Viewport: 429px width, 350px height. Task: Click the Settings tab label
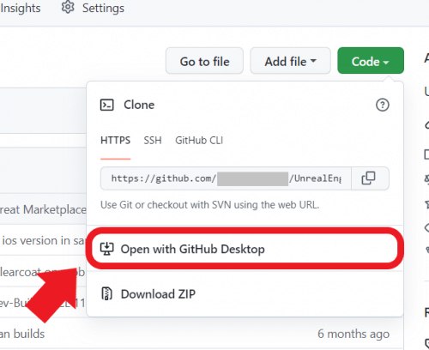(103, 8)
